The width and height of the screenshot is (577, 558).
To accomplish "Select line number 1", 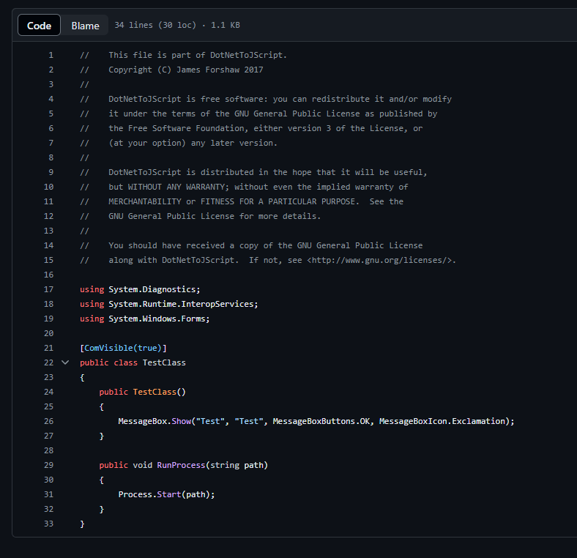I will (x=51, y=55).
